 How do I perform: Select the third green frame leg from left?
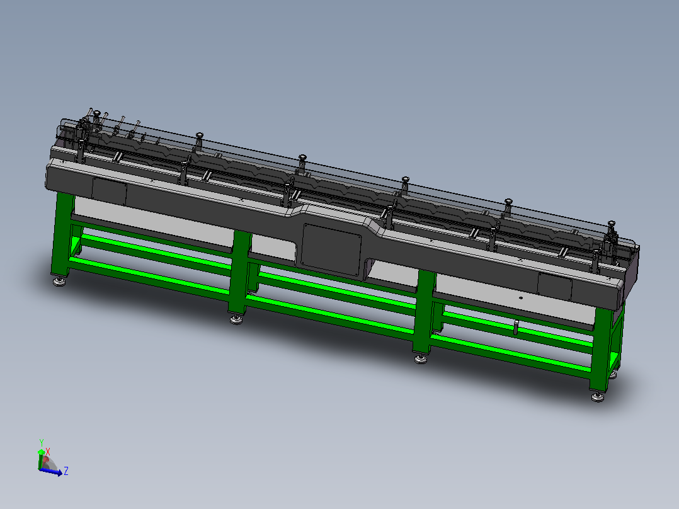point(424,311)
